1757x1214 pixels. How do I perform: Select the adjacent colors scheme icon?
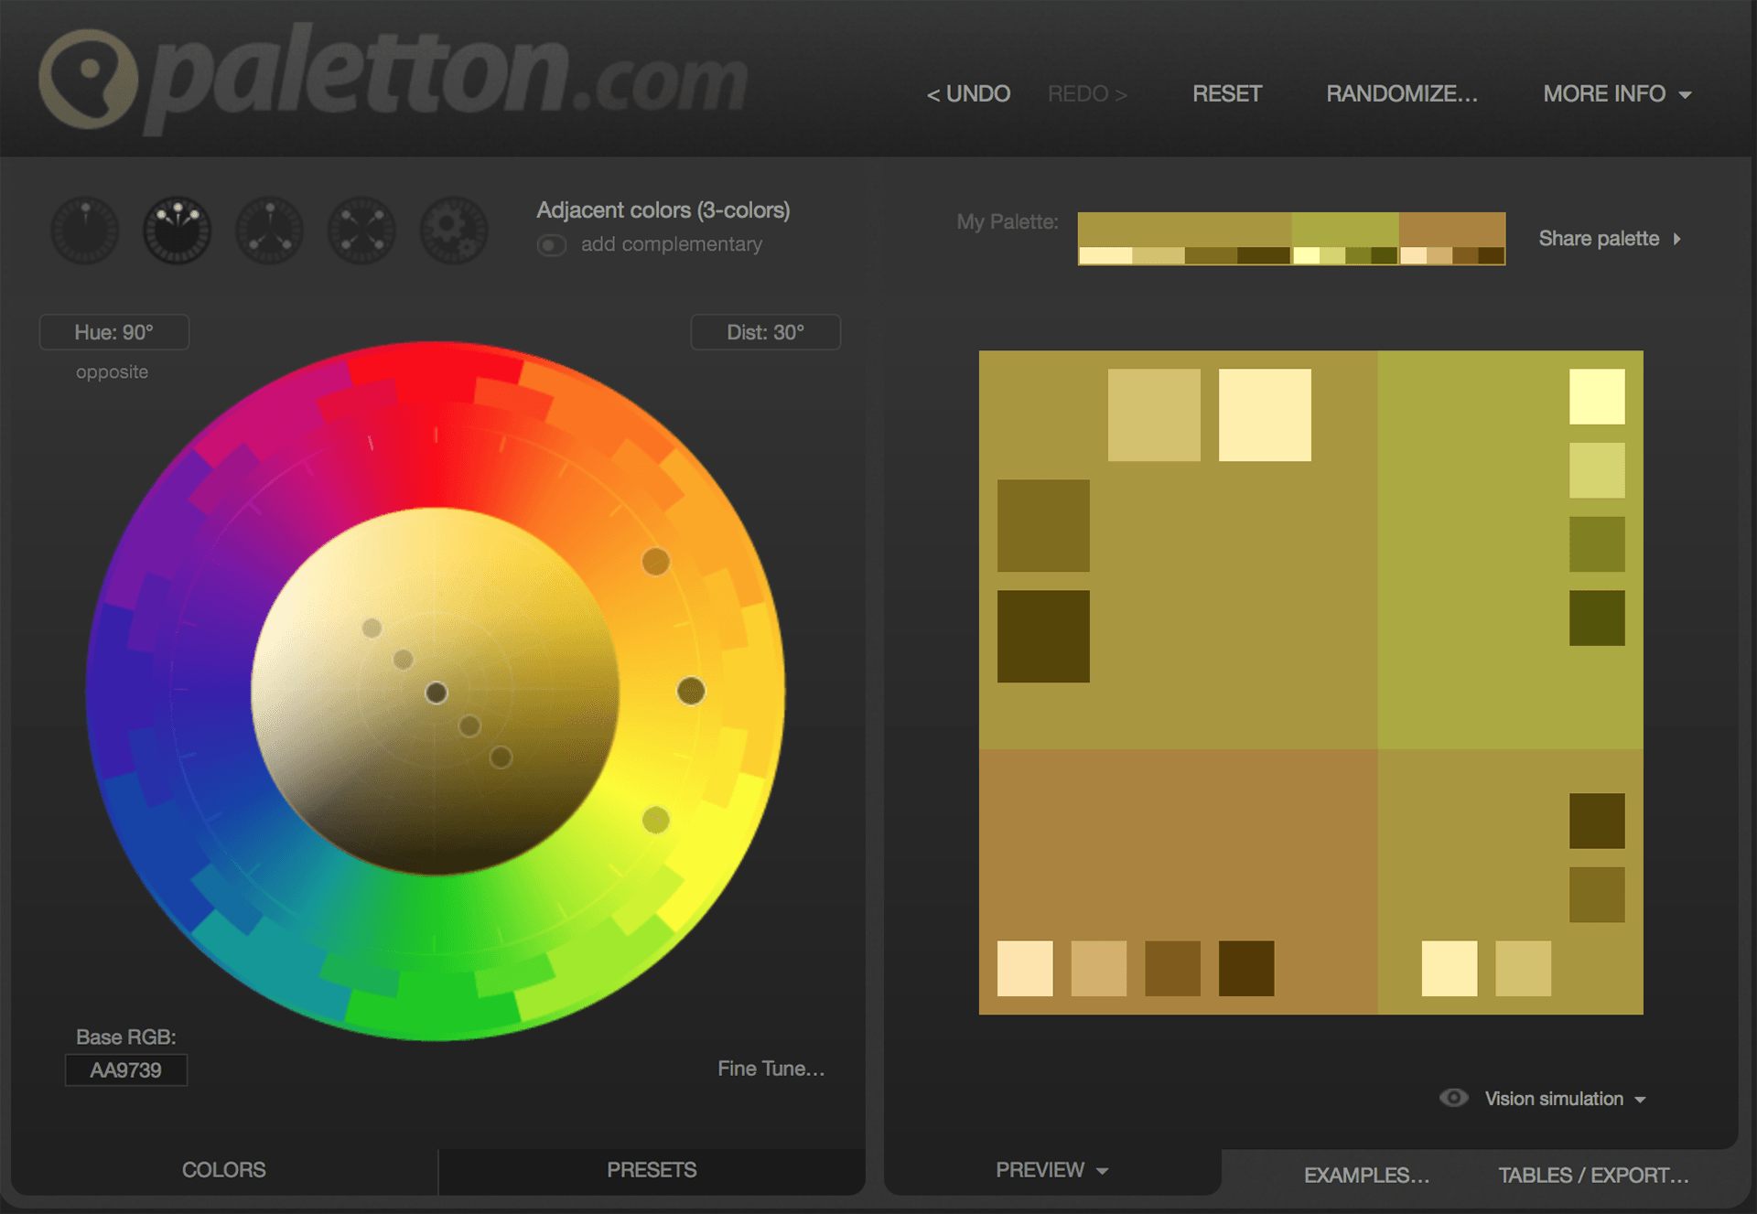pos(177,231)
